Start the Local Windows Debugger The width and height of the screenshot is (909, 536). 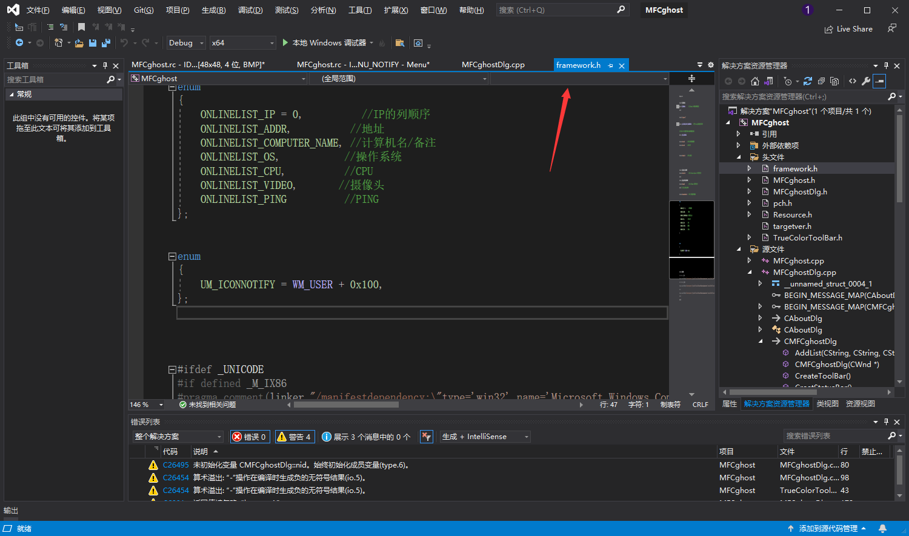click(x=324, y=43)
